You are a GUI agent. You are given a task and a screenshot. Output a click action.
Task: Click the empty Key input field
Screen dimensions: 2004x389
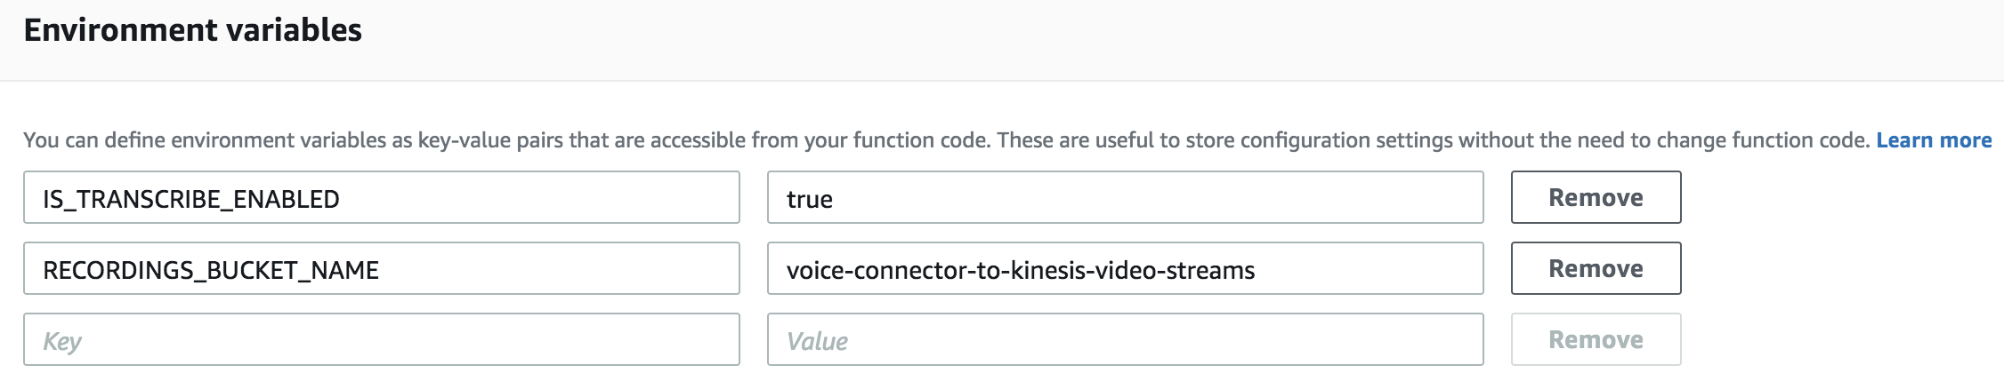click(x=381, y=340)
